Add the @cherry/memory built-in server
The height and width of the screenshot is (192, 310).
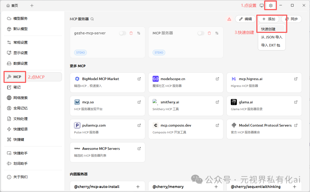tap(216, 186)
